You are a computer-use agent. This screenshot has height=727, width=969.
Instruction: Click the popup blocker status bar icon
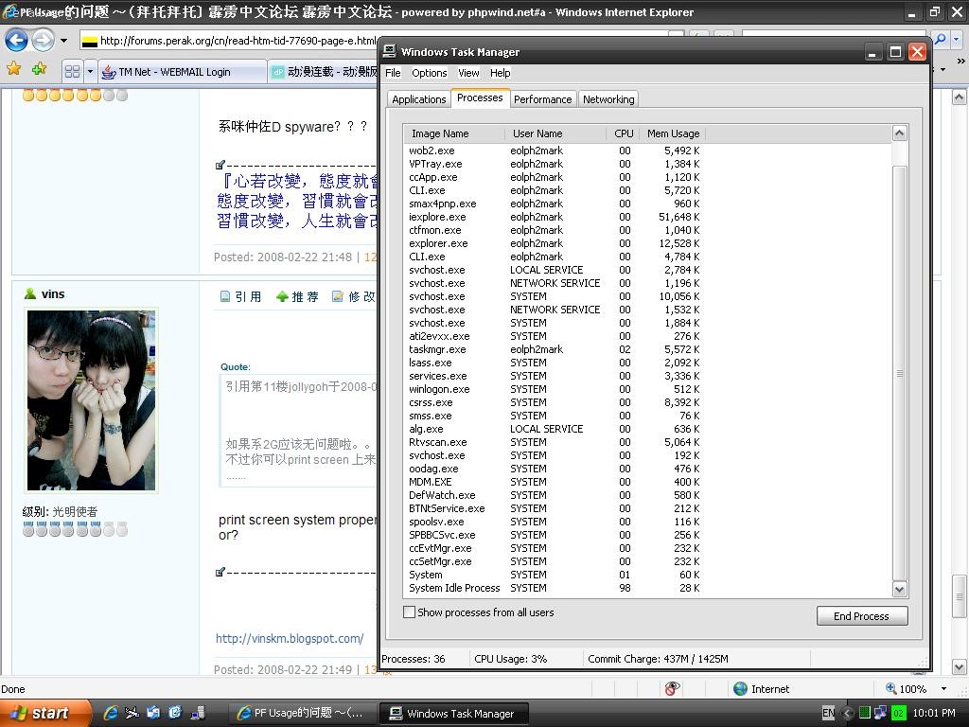coord(672,688)
